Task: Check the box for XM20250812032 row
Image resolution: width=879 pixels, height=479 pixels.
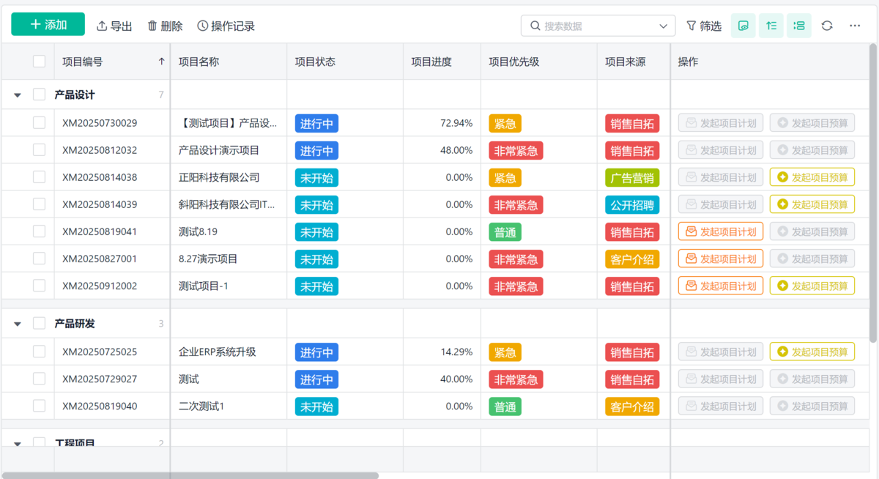Action: 39,150
